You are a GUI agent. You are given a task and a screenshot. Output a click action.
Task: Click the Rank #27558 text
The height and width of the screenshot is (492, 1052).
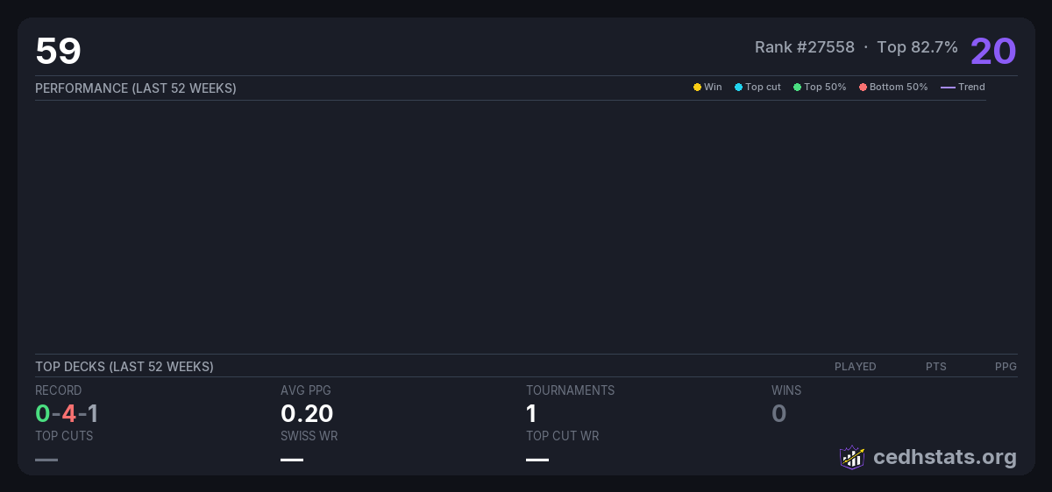point(804,47)
